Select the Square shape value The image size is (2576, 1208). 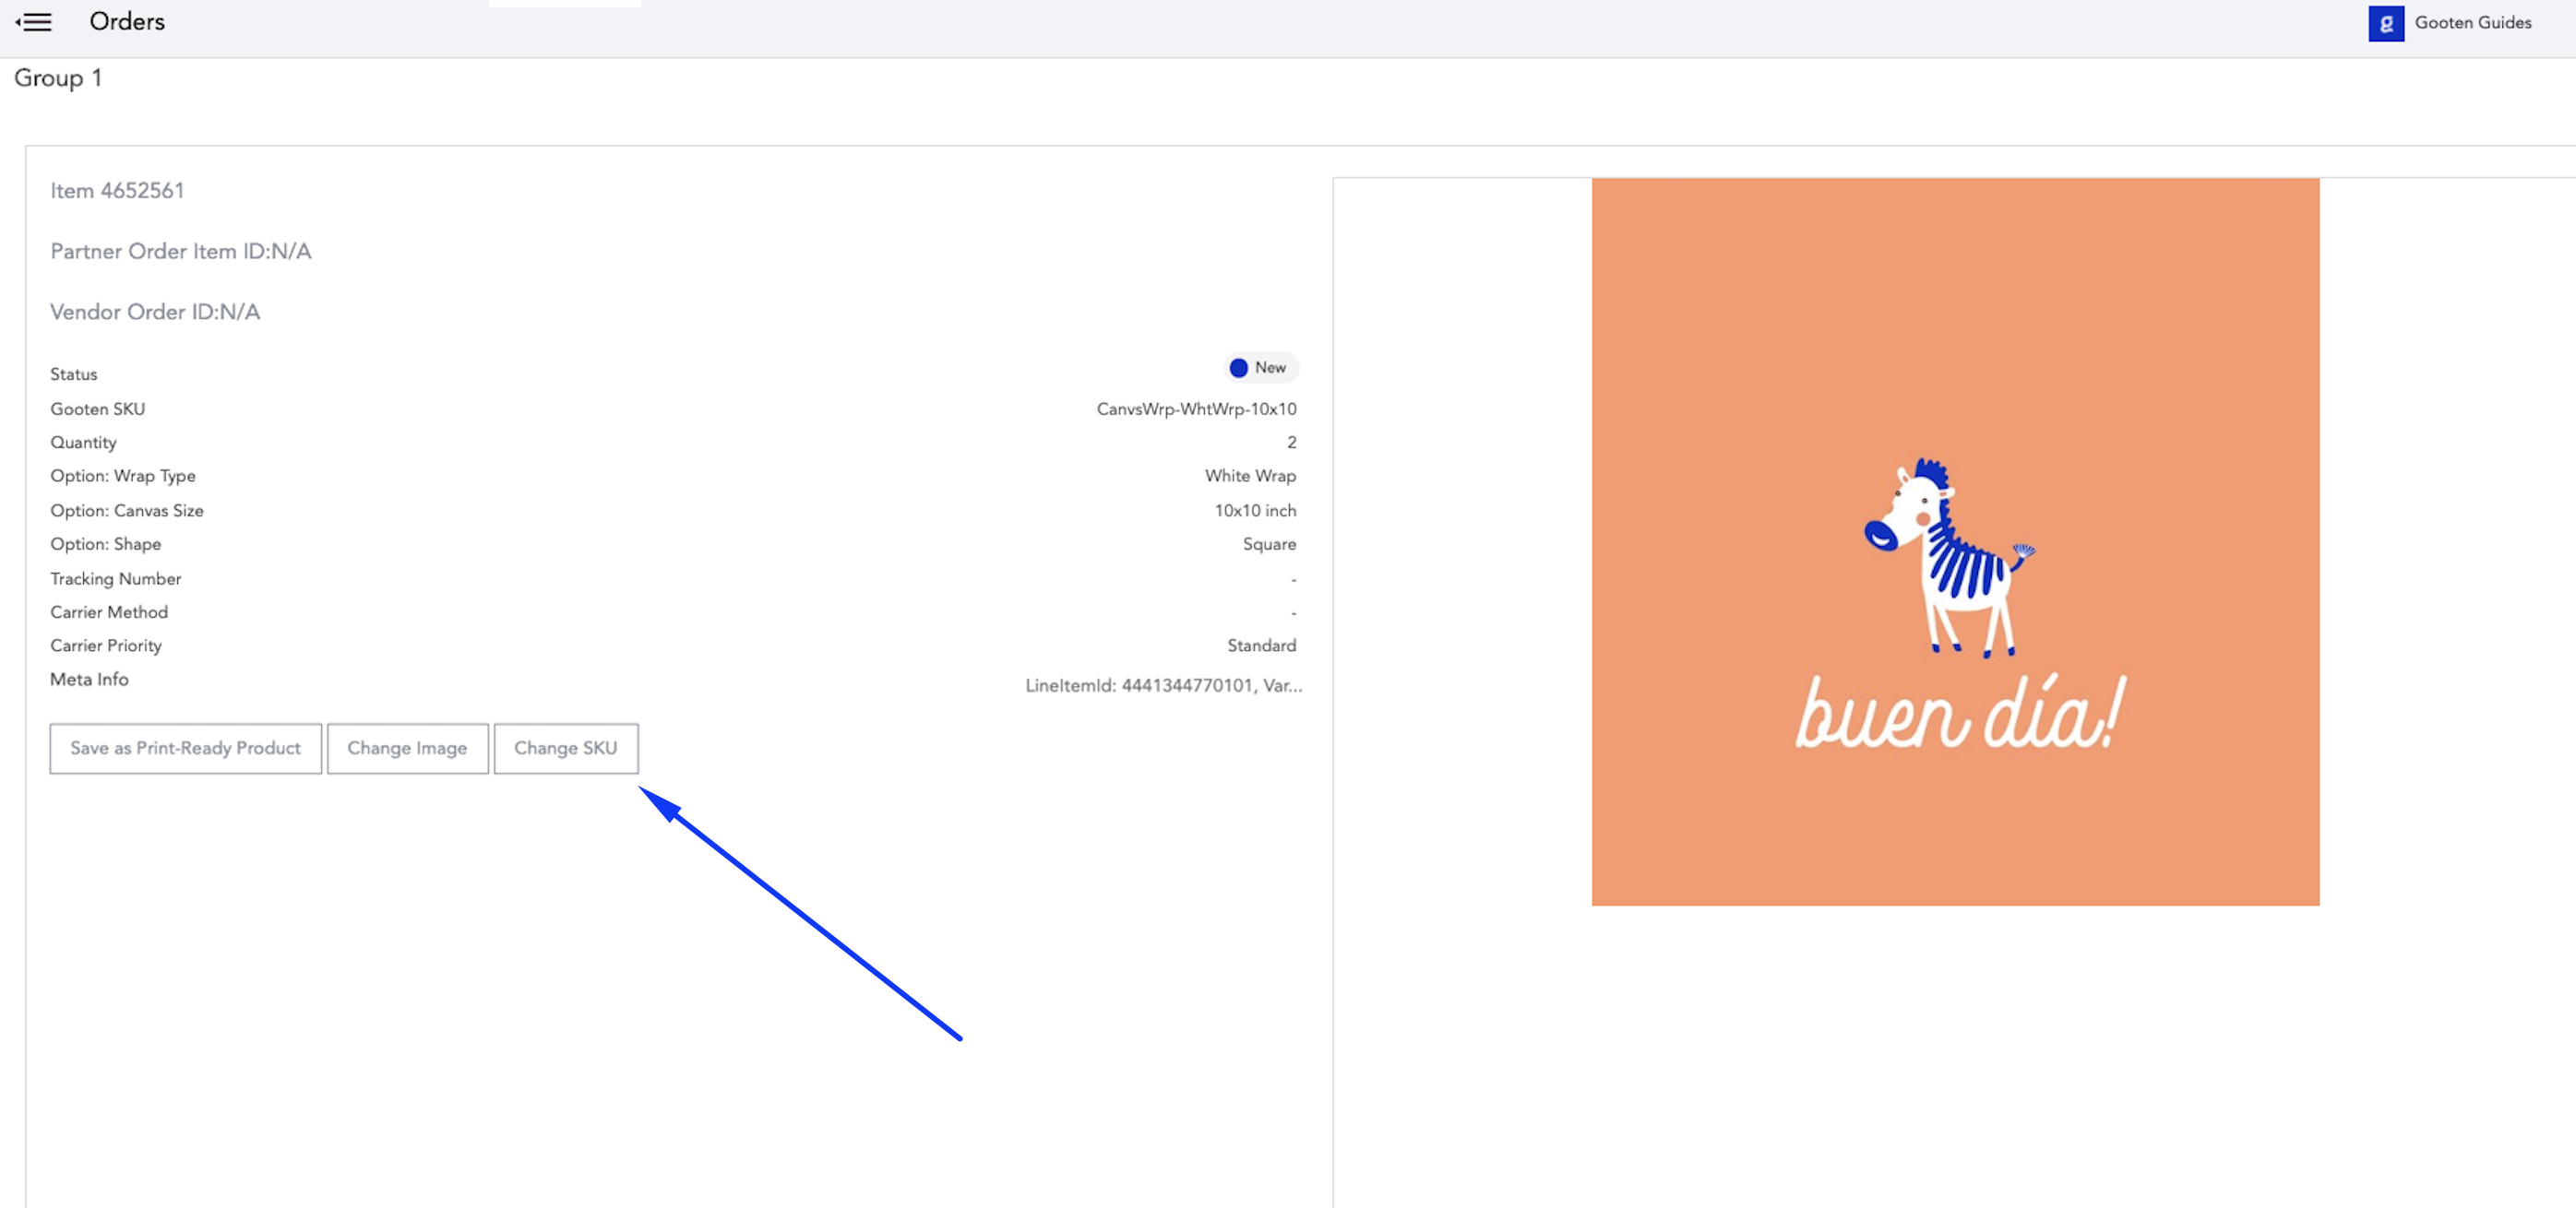click(x=1269, y=545)
